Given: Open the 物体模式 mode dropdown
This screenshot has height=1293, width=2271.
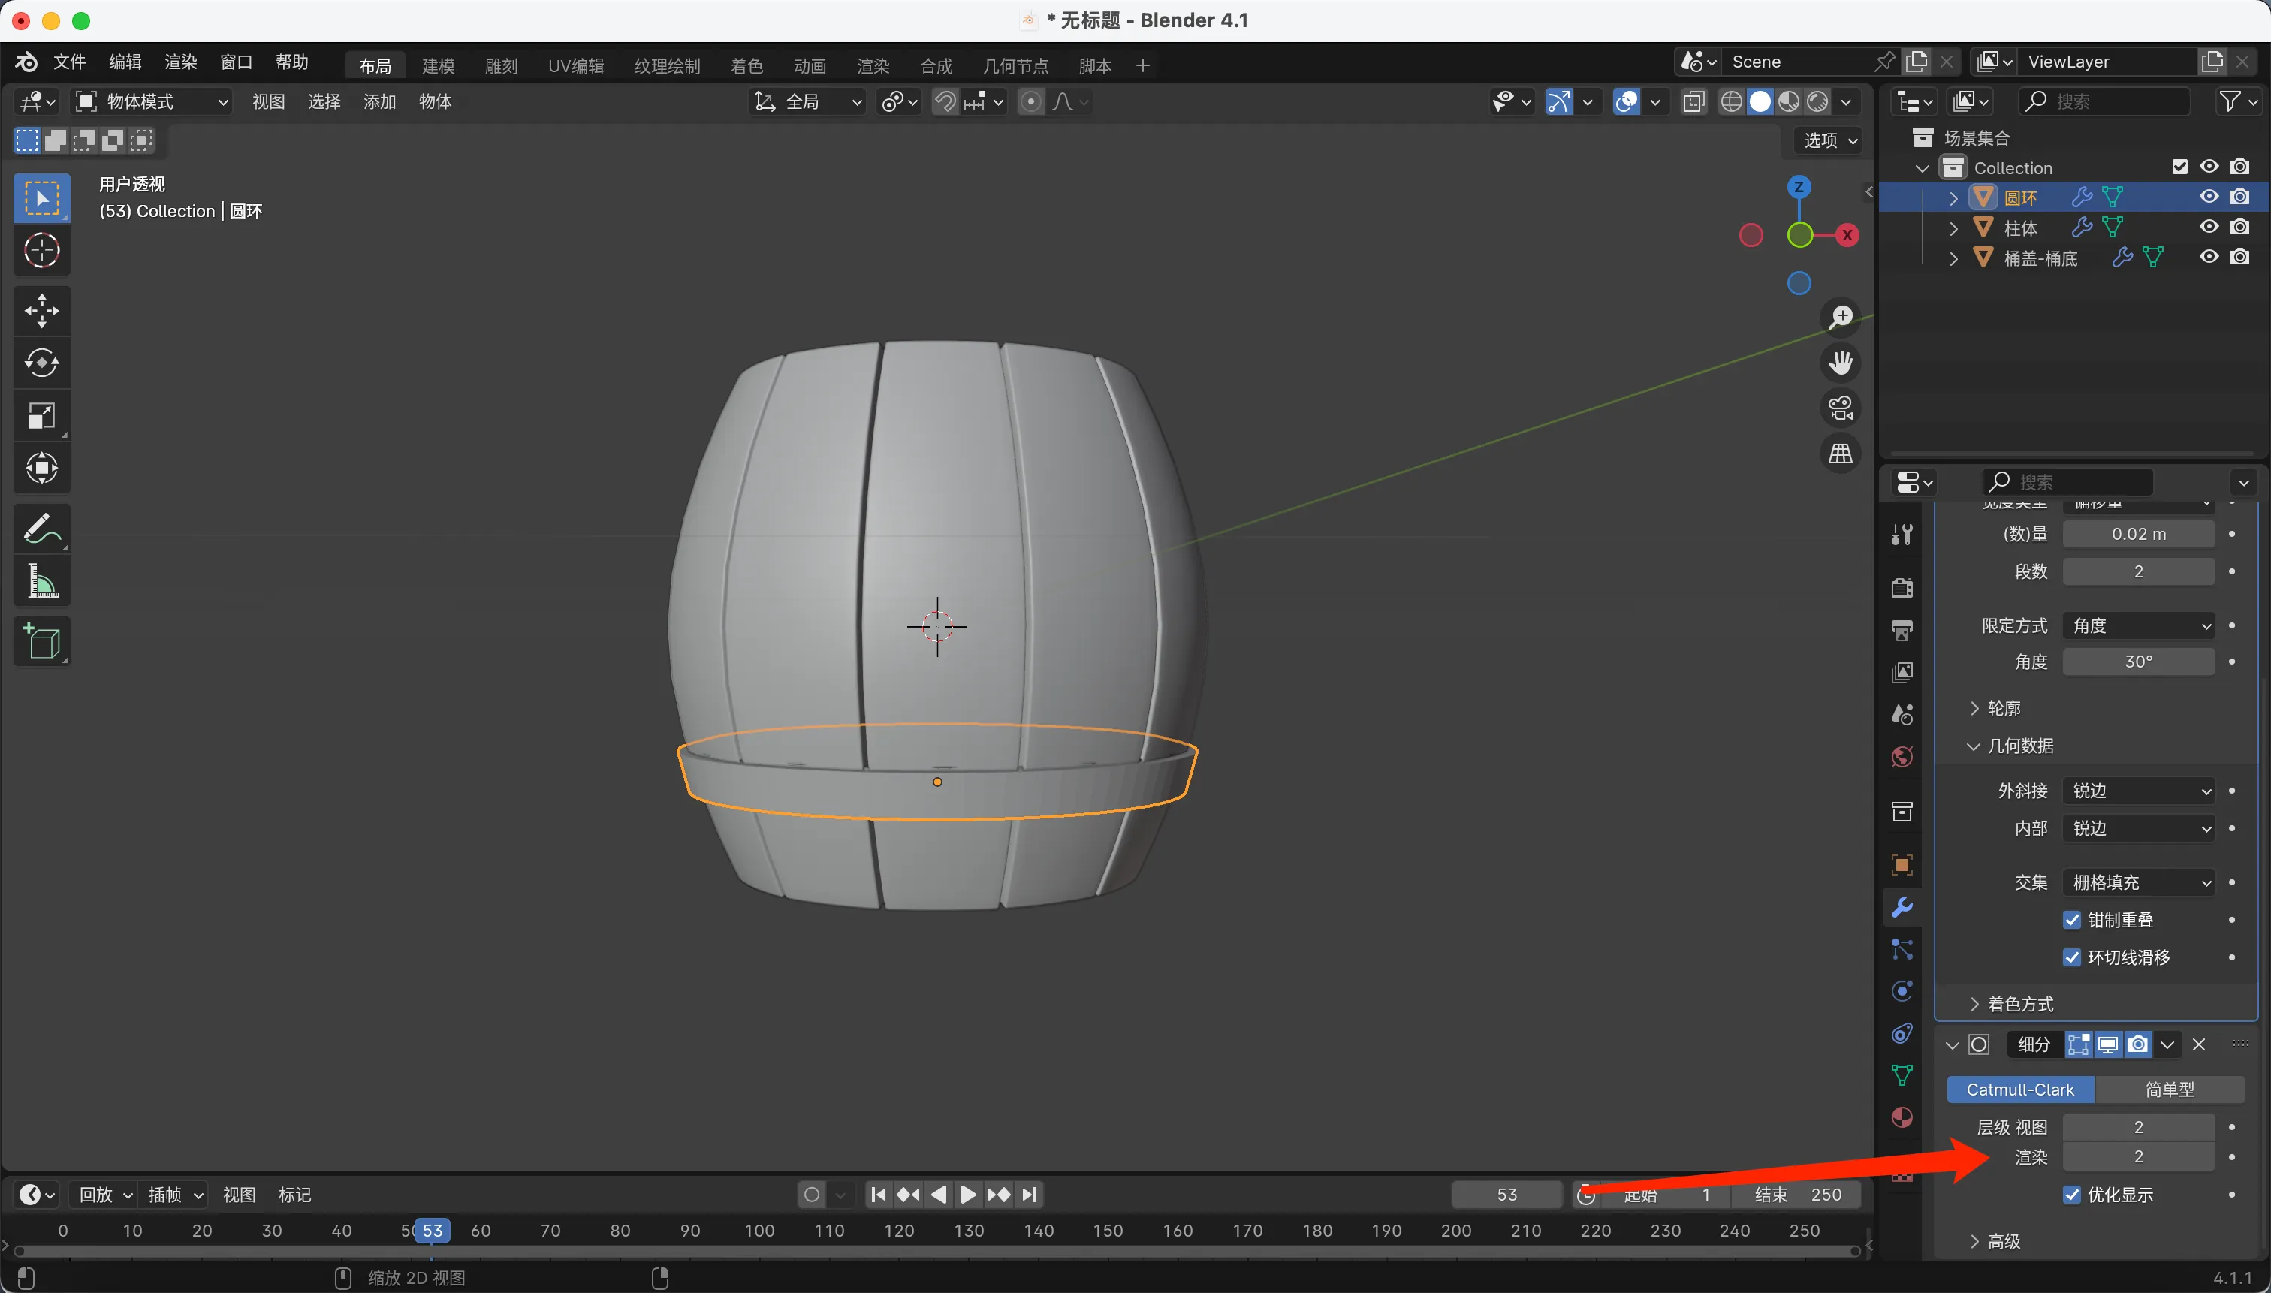Looking at the screenshot, I should pos(151,102).
